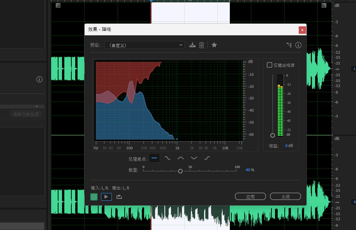Viewport: 356px width, 230px height.
Task: Close the 效果 - 降噪 dialog with the red X
Action: 302,30
